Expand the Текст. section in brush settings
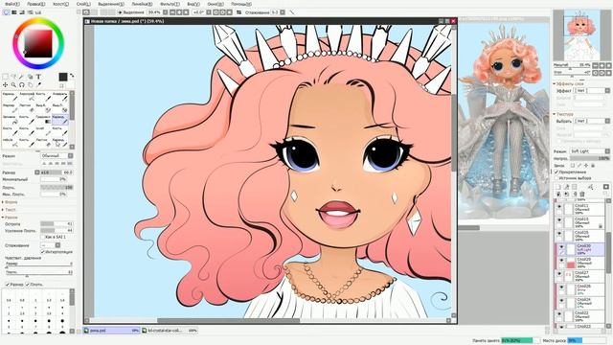Viewport: 613px width, 345px height. tap(10, 210)
